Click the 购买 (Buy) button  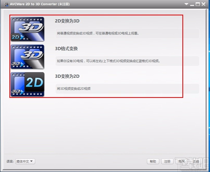point(182,161)
